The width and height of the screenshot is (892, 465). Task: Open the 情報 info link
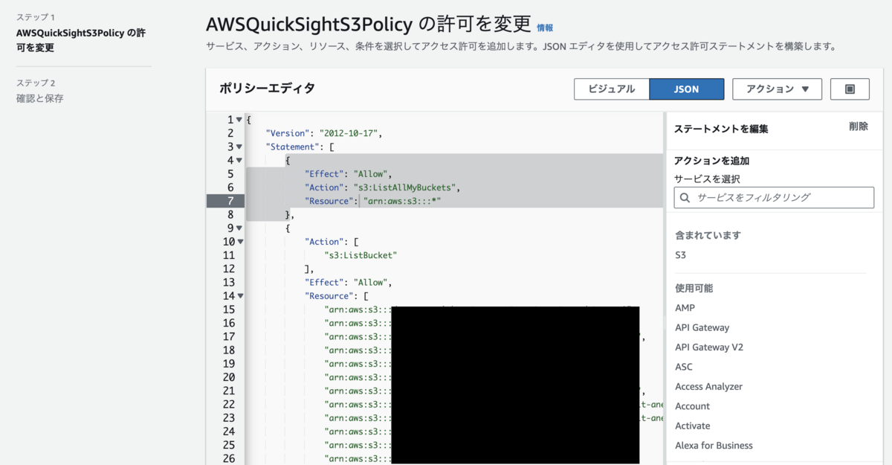tap(545, 28)
